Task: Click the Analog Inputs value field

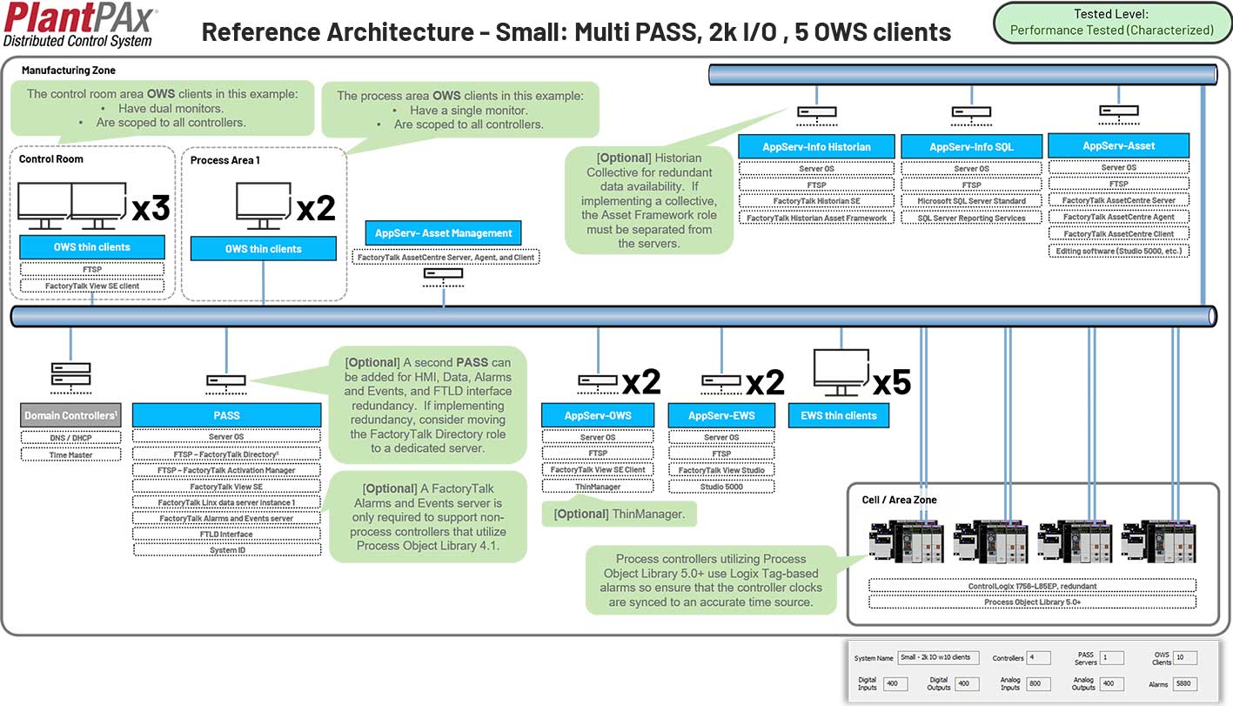Action: click(1039, 684)
